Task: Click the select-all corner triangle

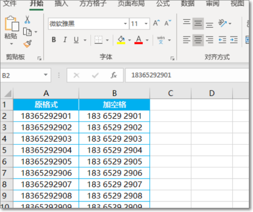Action: [x=7, y=94]
